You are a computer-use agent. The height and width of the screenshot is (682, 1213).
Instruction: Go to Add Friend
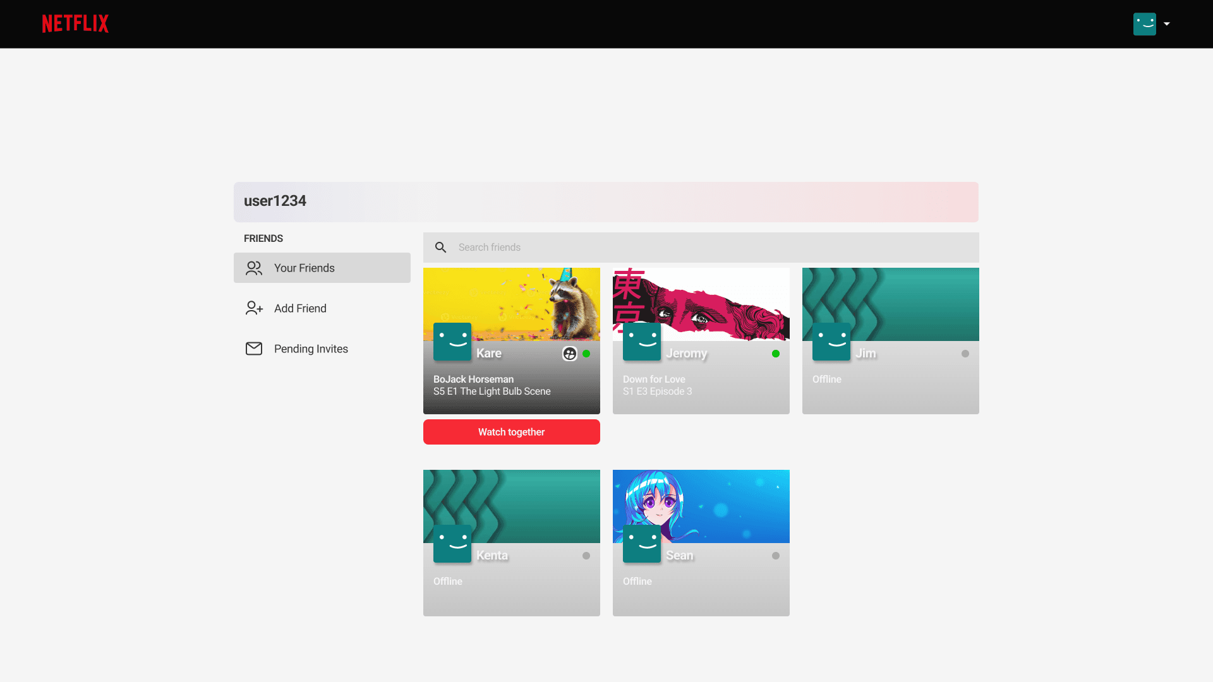[x=322, y=308]
